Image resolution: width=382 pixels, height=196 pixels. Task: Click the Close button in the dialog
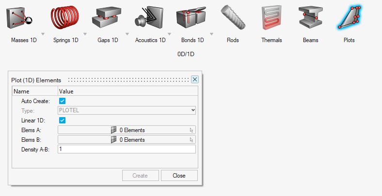point(179,176)
